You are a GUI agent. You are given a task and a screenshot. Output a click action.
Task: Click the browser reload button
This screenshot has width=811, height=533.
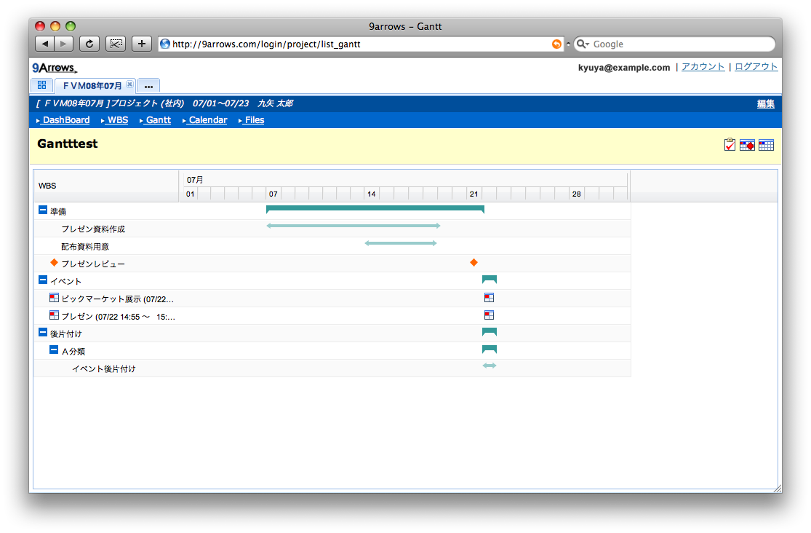pos(89,44)
